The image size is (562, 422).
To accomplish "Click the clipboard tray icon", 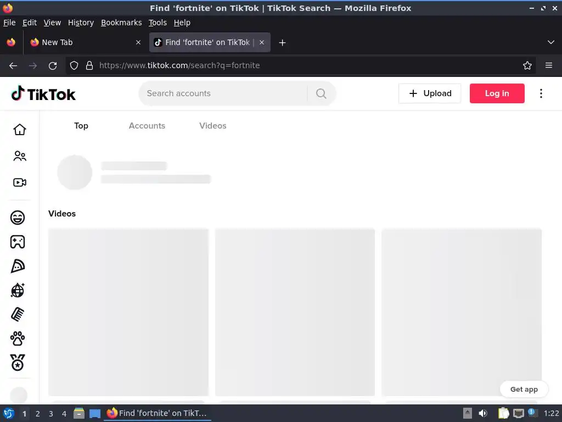I will coord(503,413).
